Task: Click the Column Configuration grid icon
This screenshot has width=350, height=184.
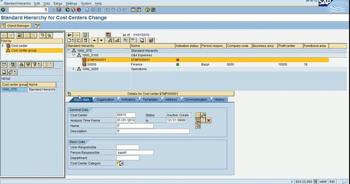Action: tap(151, 40)
